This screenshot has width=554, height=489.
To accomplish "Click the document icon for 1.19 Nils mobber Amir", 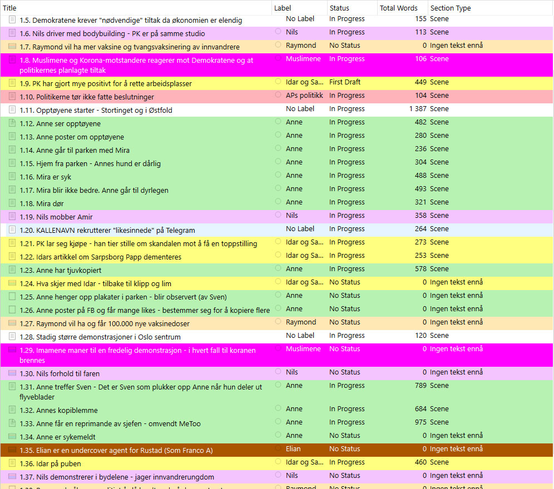I will coord(12,216).
